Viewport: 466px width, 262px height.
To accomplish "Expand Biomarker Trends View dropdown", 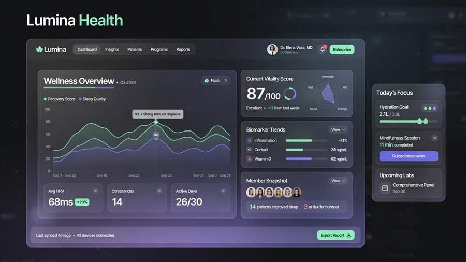I will [x=338, y=130].
